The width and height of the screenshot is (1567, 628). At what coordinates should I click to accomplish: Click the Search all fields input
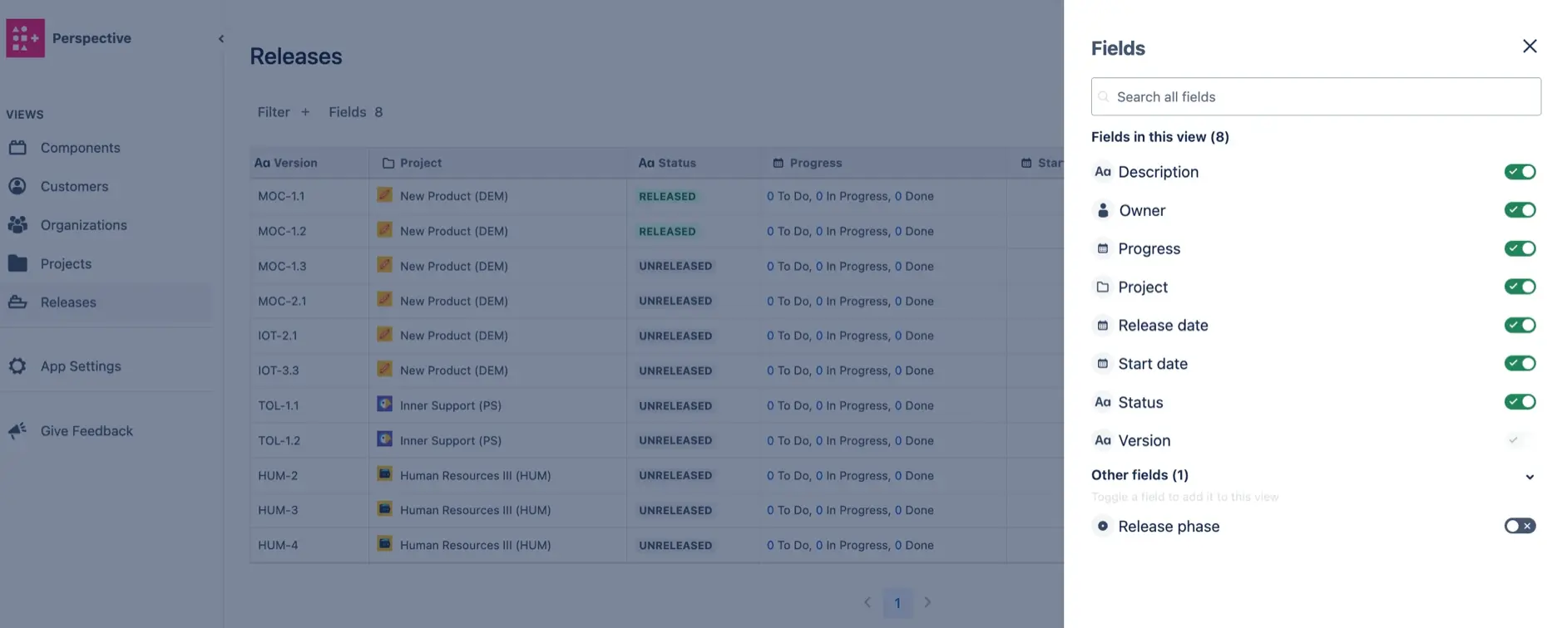point(1316,97)
